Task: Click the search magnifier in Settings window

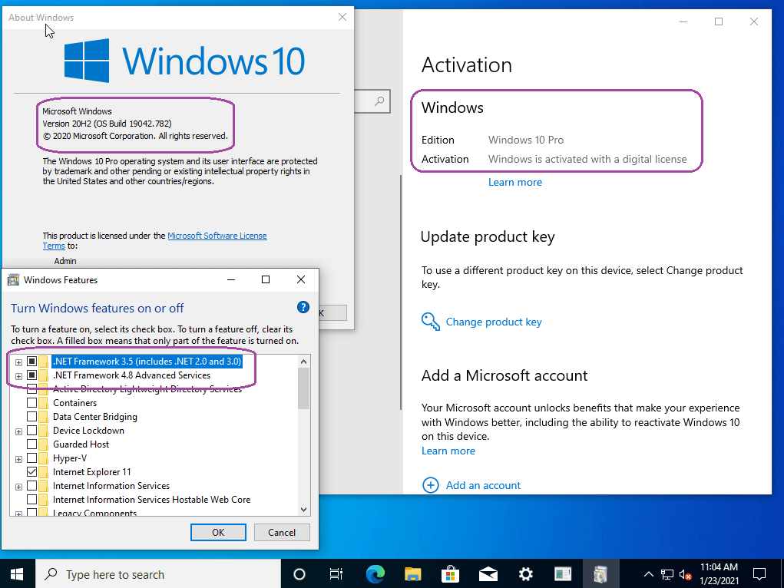Action: (379, 101)
